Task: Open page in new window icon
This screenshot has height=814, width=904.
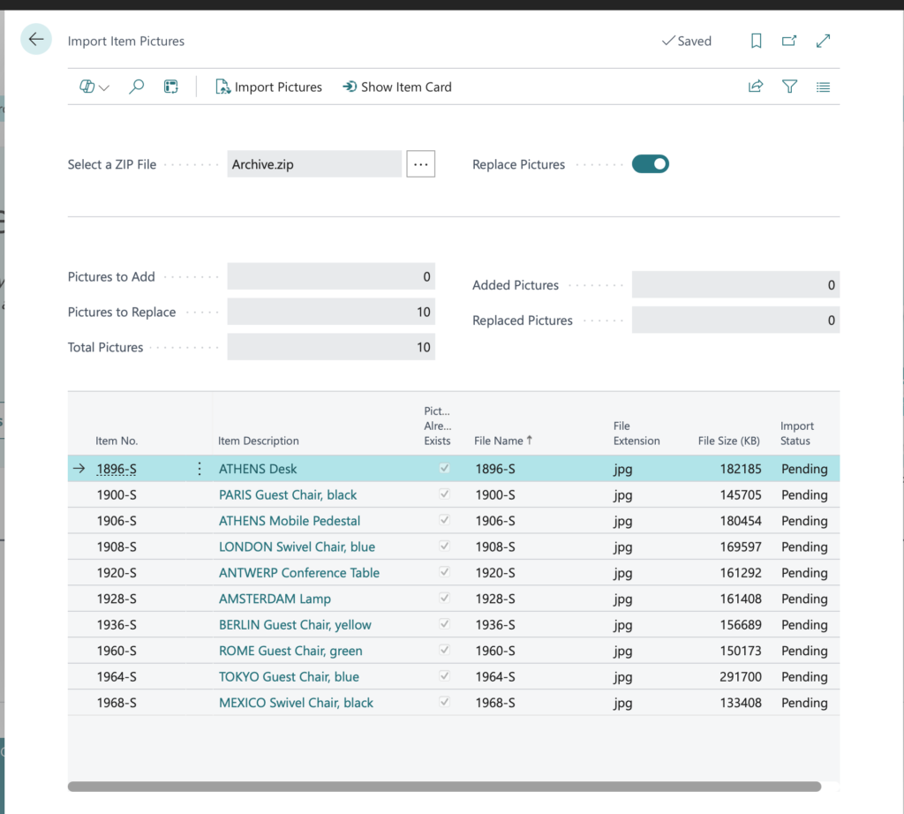Action: click(x=789, y=41)
